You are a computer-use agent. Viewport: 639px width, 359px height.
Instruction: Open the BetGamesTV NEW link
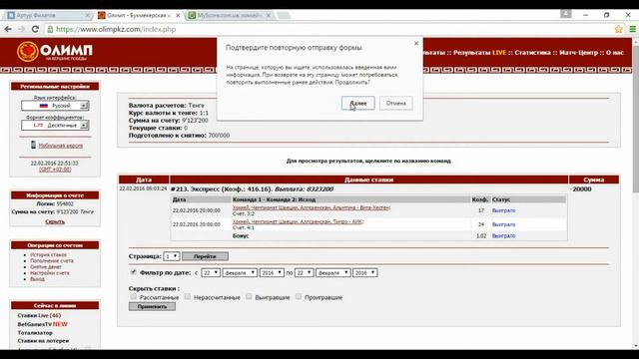42,324
